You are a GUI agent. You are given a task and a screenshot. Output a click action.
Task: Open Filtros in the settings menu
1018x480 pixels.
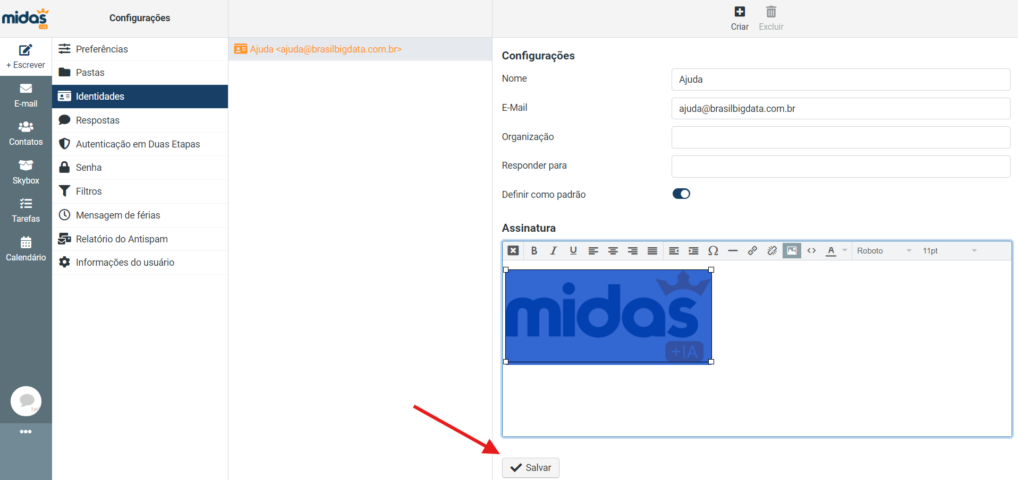click(x=89, y=191)
